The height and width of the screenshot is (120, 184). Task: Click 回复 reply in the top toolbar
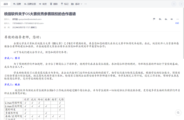17,4
